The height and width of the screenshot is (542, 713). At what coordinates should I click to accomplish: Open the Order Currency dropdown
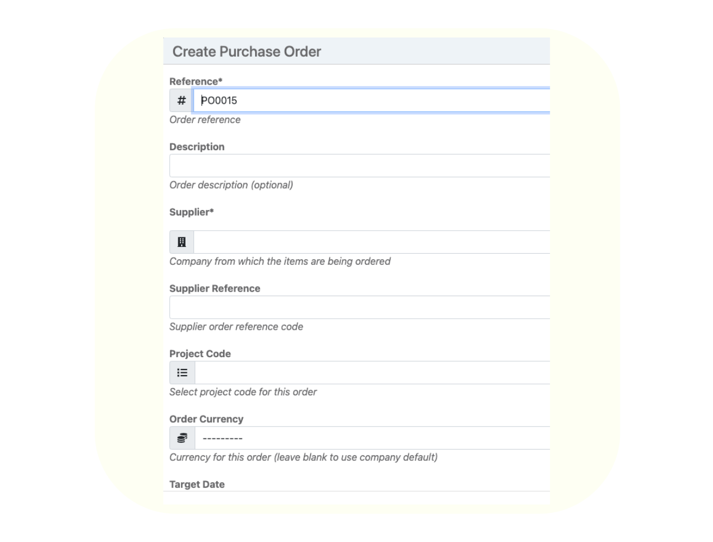[372, 438]
